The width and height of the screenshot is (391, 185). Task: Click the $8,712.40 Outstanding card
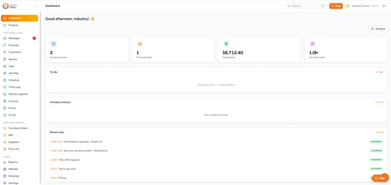[259, 50]
